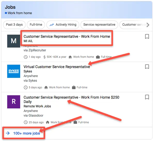Apply the 'Full-time' filter chip
Image resolution: width=154 pixels, height=141 pixels.
coord(36,25)
